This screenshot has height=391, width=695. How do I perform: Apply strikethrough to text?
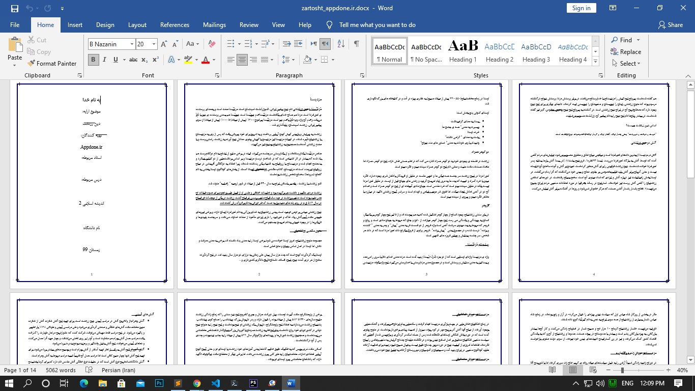[x=133, y=60]
